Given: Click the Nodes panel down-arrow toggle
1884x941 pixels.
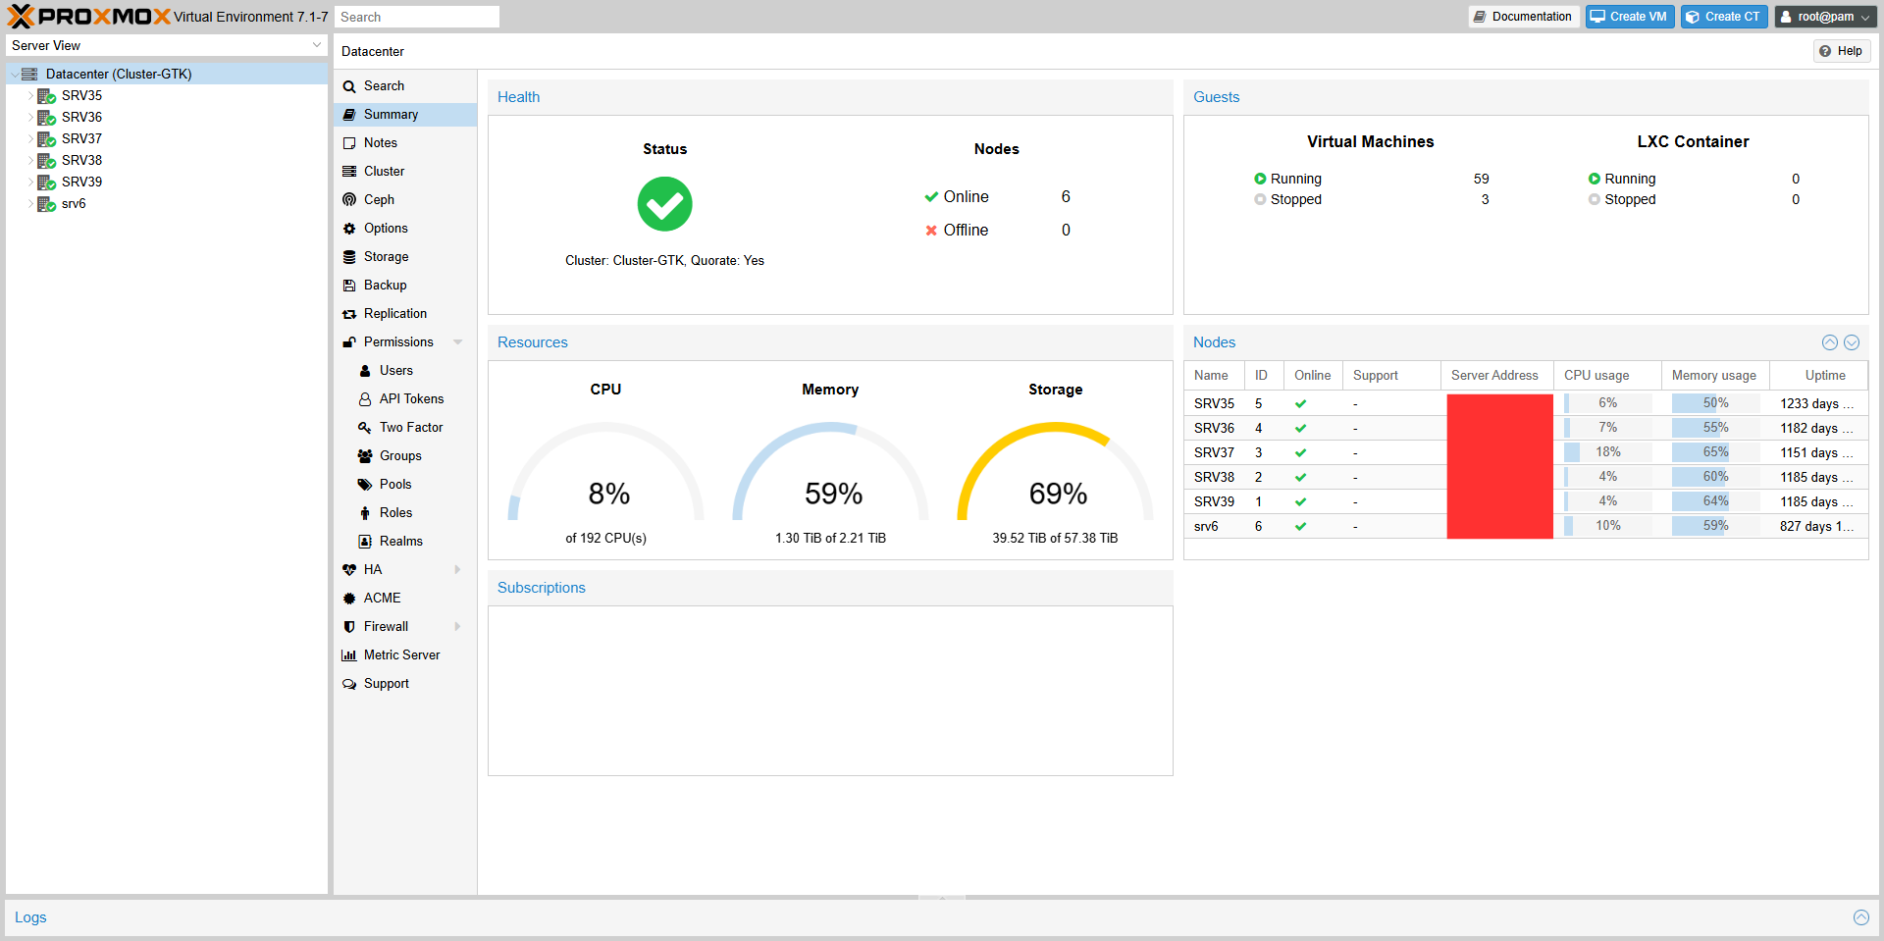Looking at the screenshot, I should (x=1852, y=342).
